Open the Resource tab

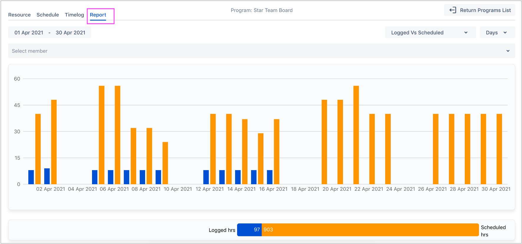coord(19,15)
